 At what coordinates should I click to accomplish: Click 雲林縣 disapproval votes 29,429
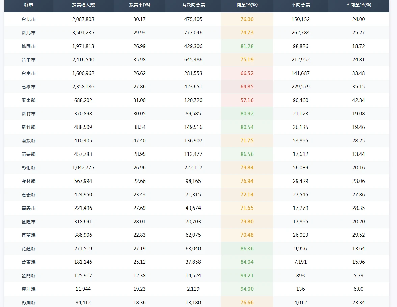(x=300, y=181)
